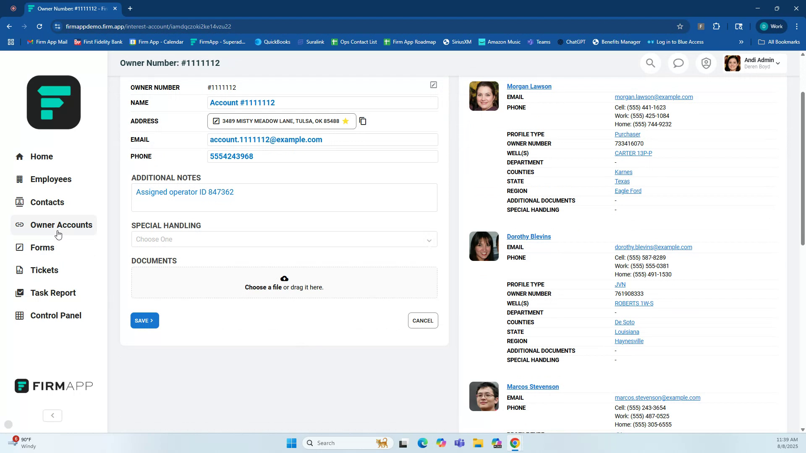Toggle the bookmark star in the address bar
Image resolution: width=806 pixels, height=453 pixels.
click(680, 26)
